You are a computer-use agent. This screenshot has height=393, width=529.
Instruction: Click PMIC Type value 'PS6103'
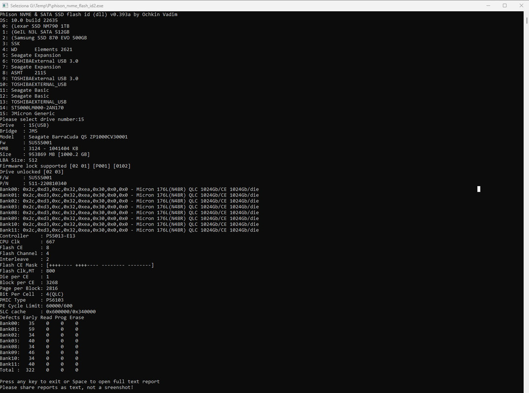tap(55, 300)
